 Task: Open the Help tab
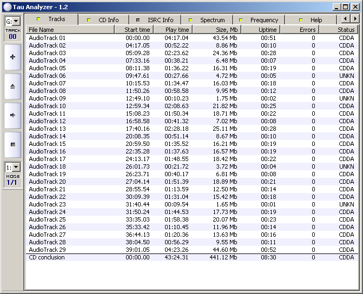311,20
